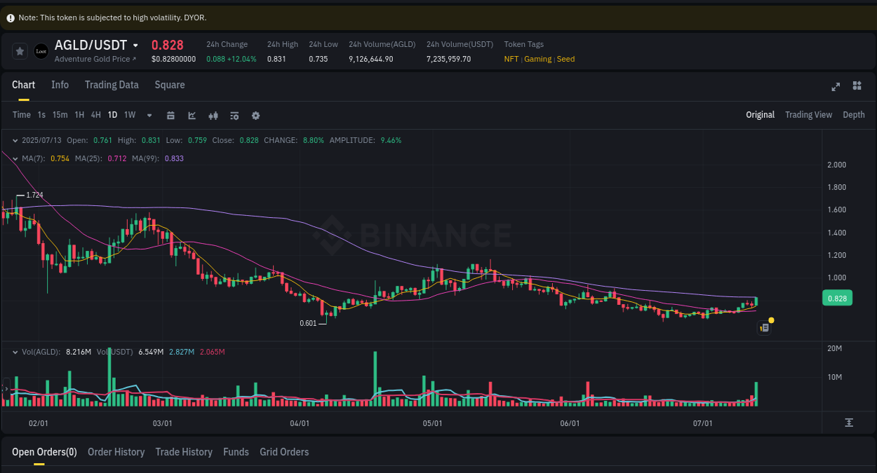Open the AGLD/USDT pair selector dropdown
Screen dimensions: 877x473
coord(135,45)
